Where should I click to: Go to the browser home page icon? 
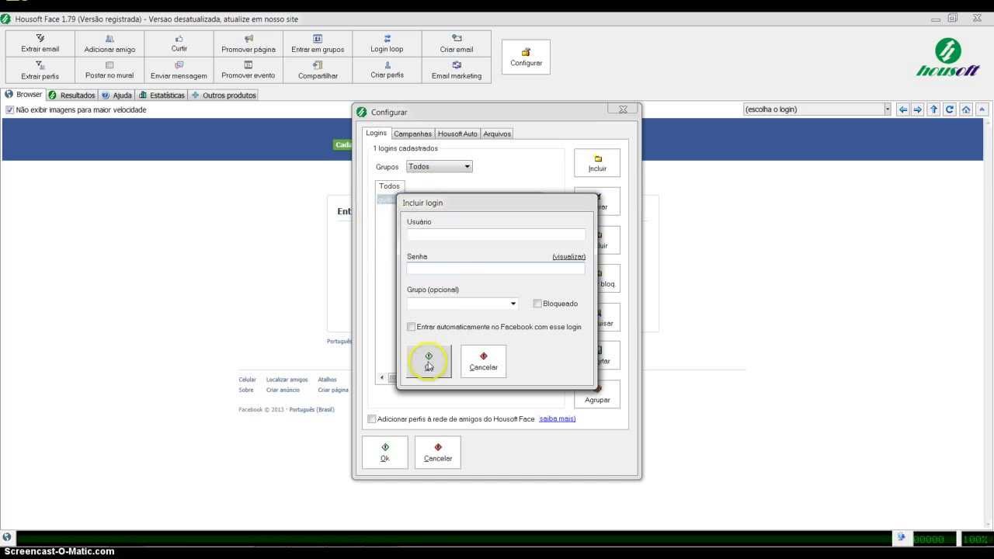[x=966, y=109]
